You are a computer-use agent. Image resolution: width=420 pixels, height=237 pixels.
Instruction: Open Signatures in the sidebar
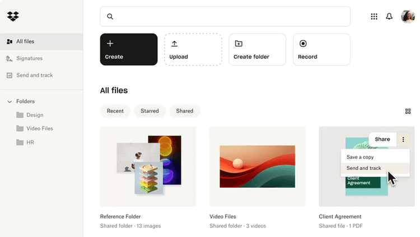[x=29, y=58]
